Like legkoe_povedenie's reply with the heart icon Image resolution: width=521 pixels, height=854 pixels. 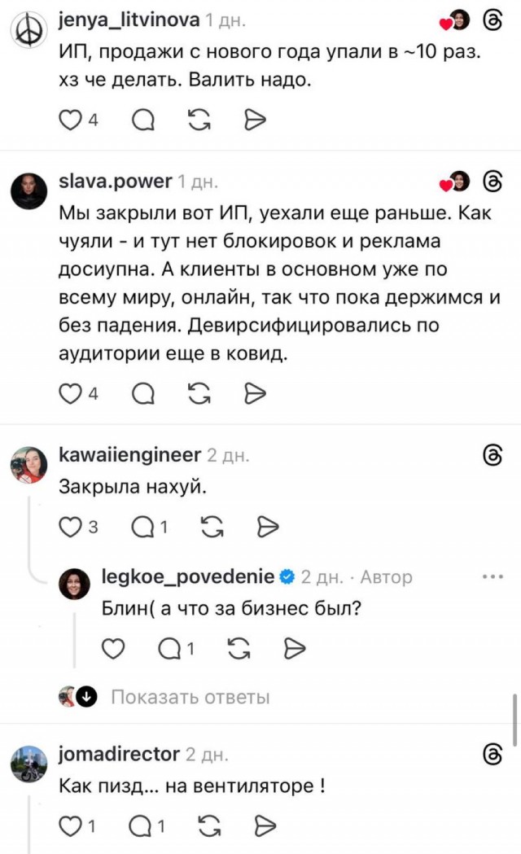pyautogui.click(x=113, y=649)
